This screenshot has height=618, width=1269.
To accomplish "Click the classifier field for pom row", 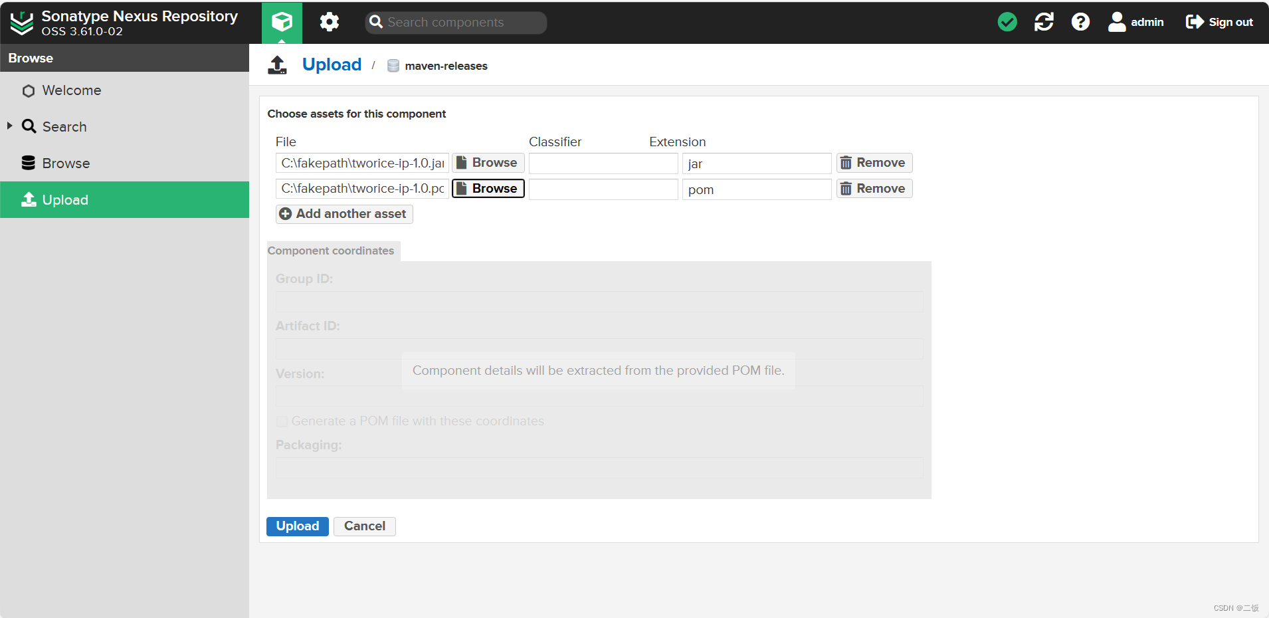I will (x=603, y=189).
